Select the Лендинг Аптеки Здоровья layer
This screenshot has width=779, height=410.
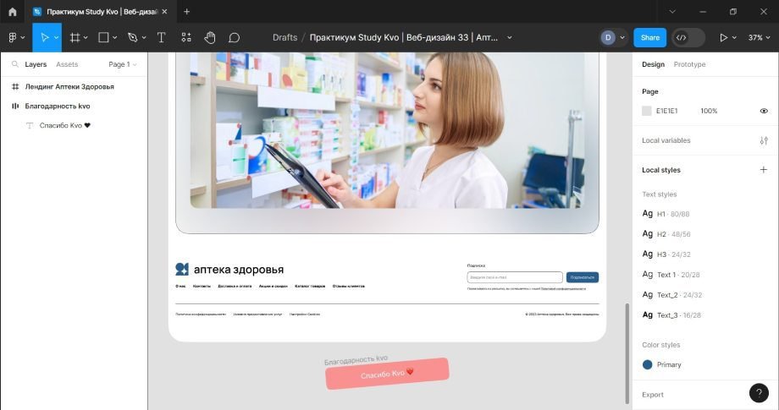coord(69,86)
